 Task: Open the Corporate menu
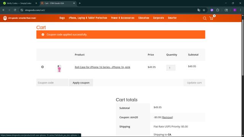[159, 18]
